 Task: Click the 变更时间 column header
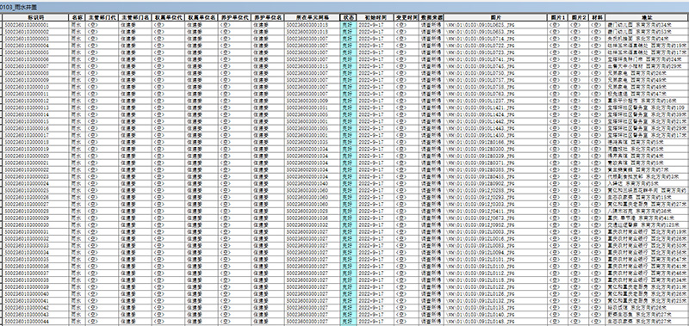pyautogui.click(x=407, y=17)
